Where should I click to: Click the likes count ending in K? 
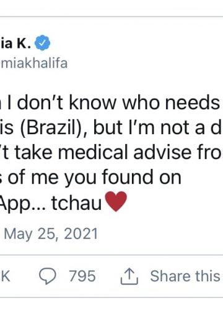point(5,276)
